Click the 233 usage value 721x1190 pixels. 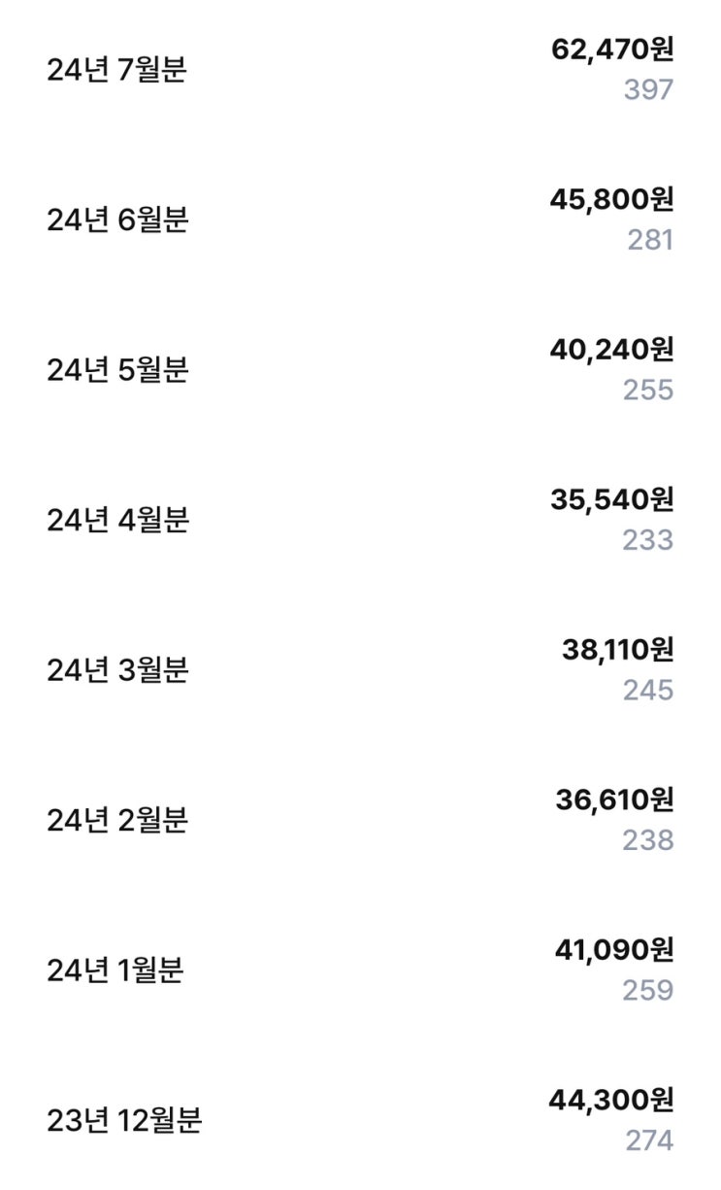[x=648, y=540]
